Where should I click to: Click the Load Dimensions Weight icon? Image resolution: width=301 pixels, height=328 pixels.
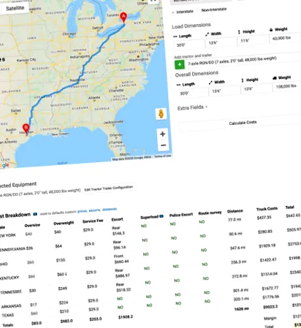271,30
